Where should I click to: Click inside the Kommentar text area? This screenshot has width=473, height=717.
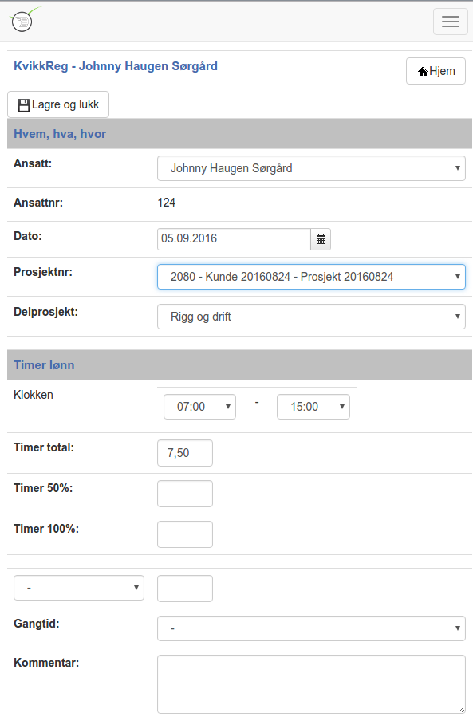point(311,684)
